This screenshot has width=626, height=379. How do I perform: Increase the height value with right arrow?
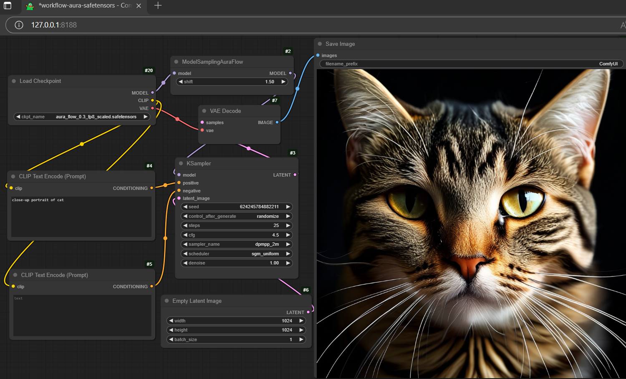301,330
